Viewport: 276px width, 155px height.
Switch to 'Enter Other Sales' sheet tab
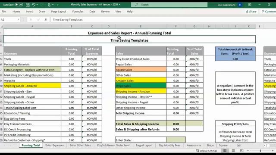coord(80,146)
